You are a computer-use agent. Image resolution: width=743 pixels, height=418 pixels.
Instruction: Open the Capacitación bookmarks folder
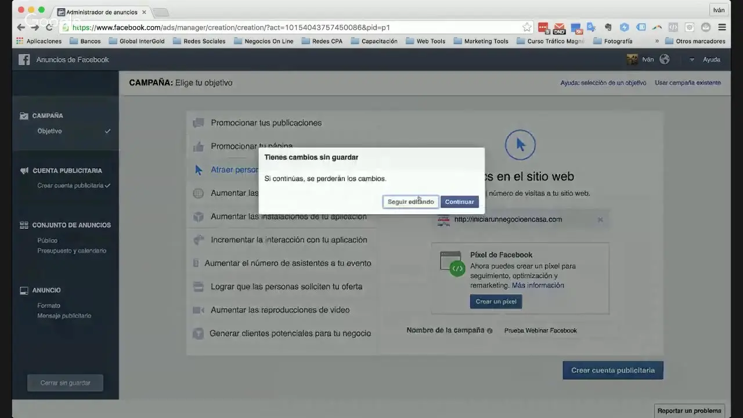[374, 41]
